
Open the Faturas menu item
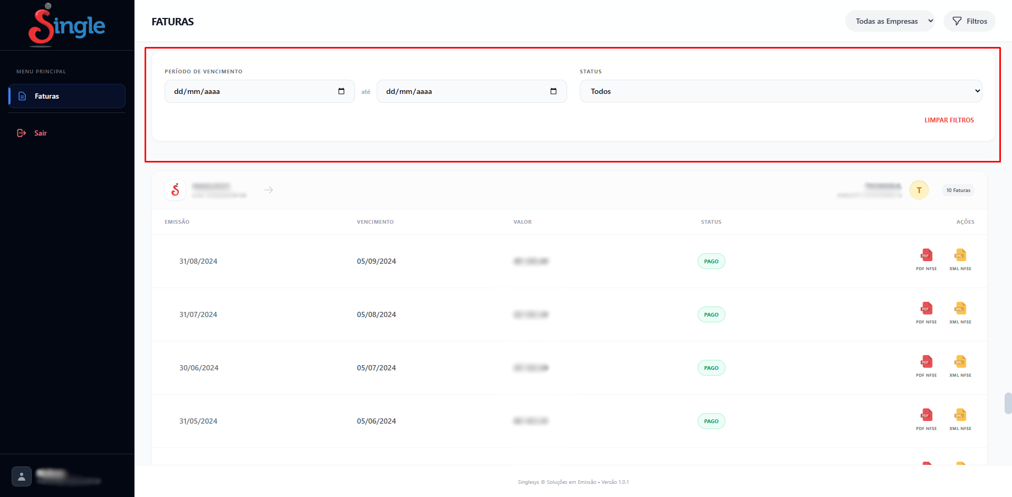click(x=67, y=96)
